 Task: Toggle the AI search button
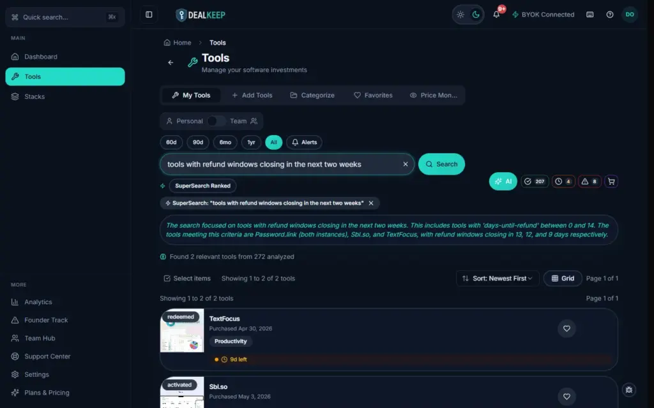503,182
